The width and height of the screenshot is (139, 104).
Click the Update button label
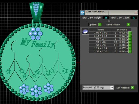[x=93, y=25]
